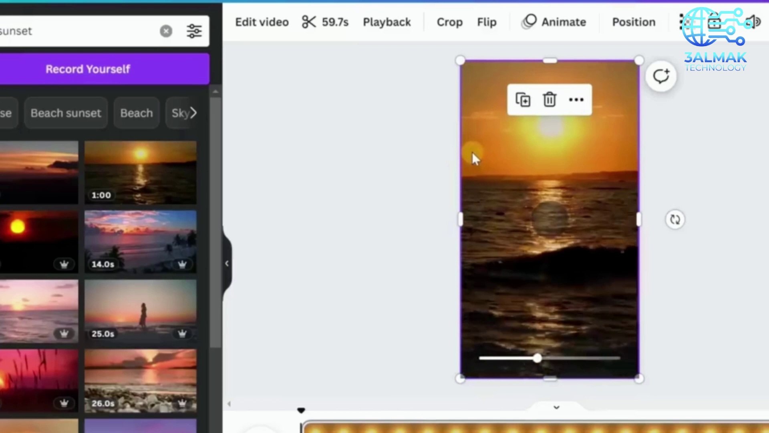Trim the clip with the scissors icon
The image size is (769, 433).
coord(308,22)
